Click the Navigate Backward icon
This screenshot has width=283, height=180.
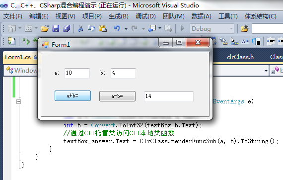152,28
